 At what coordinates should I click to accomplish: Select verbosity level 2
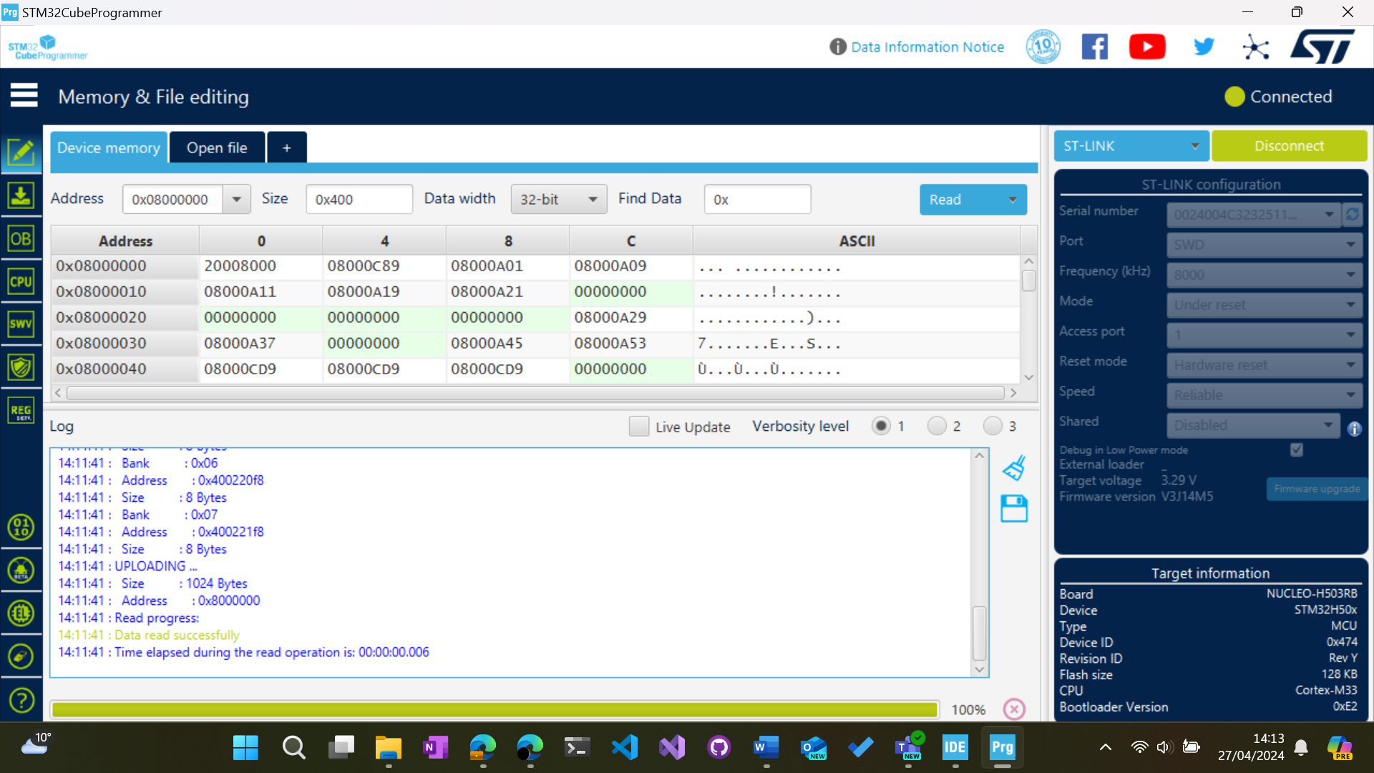(936, 426)
